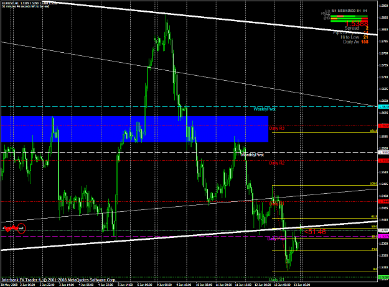
Task: Click the 30 May 2008 date axis label
Action: [8, 285]
